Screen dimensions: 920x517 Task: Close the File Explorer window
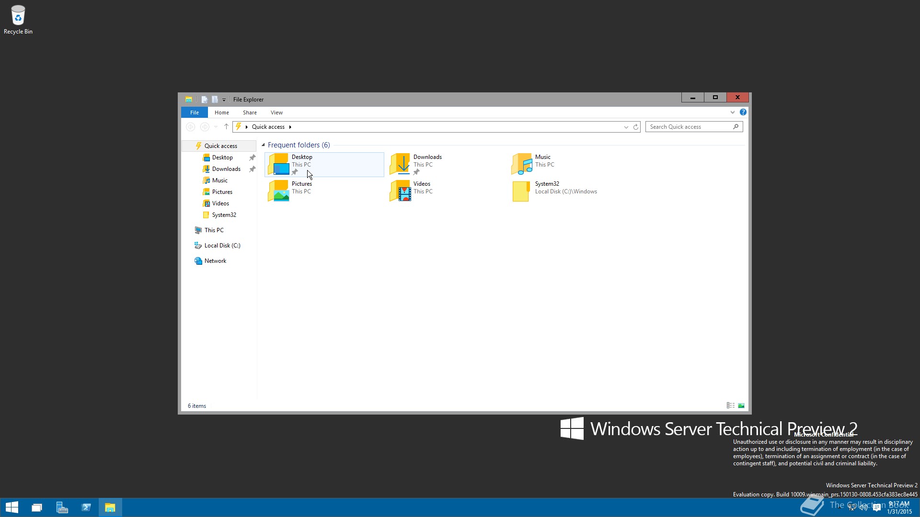coord(738,98)
